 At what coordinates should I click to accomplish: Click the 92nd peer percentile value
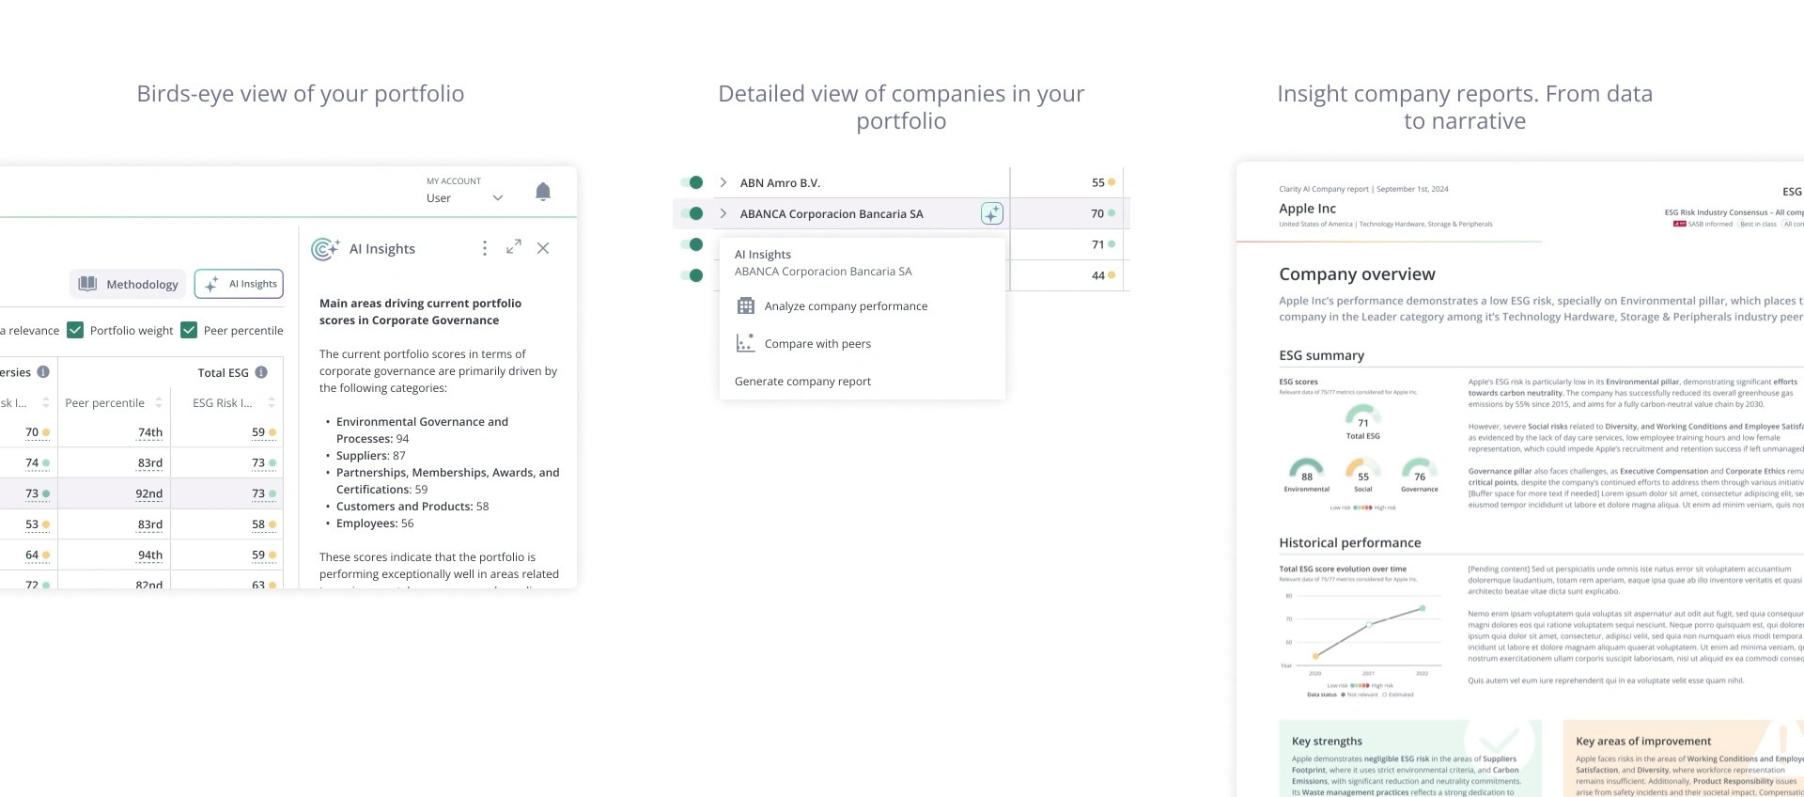pos(148,494)
